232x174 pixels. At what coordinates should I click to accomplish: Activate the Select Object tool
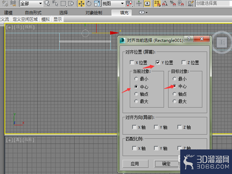(x=47, y=3)
